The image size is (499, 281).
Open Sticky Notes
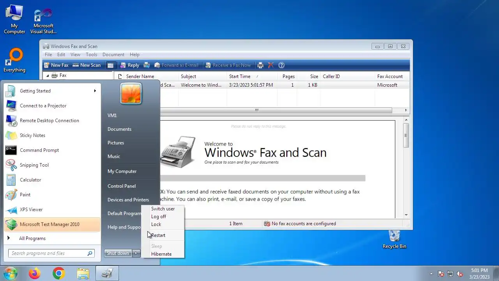51,135
